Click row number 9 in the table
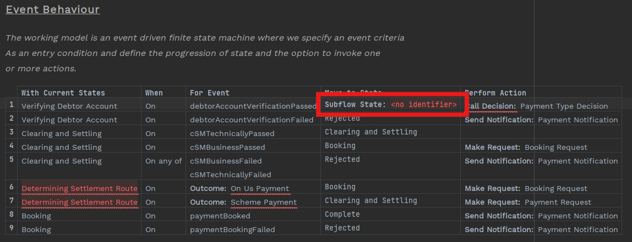 pos(11,228)
